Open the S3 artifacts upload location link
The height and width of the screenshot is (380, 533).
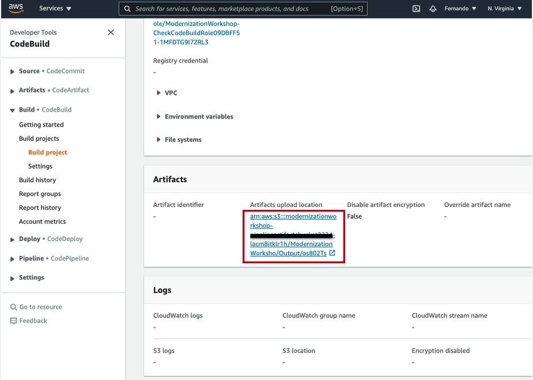point(293,235)
